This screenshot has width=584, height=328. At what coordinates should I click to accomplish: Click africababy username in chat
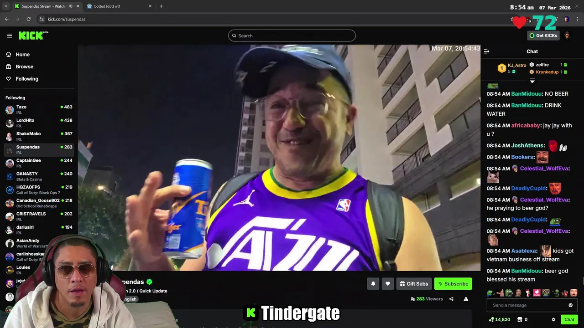[526, 125]
